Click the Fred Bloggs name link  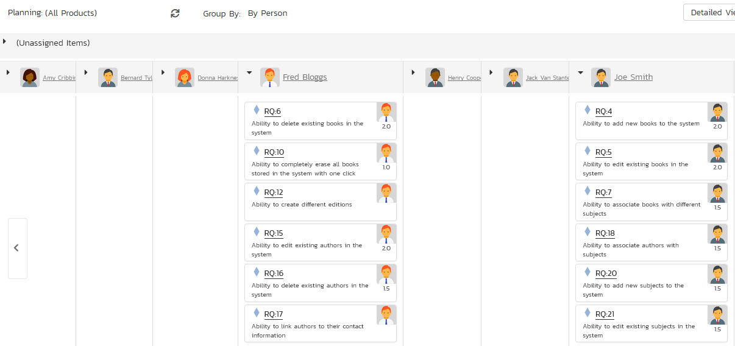pyautogui.click(x=305, y=77)
